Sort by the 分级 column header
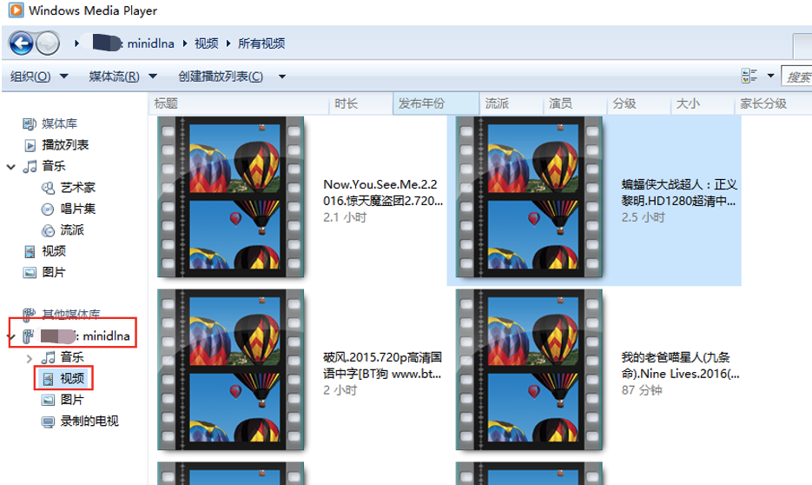This screenshot has height=485, width=812. click(x=639, y=103)
